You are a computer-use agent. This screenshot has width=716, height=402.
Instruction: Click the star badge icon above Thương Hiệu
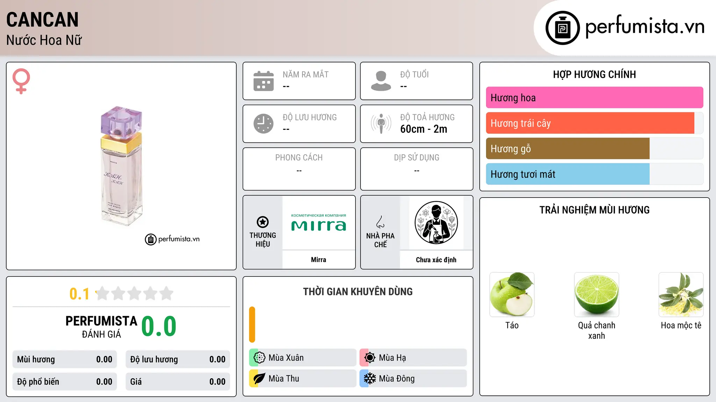click(x=263, y=222)
